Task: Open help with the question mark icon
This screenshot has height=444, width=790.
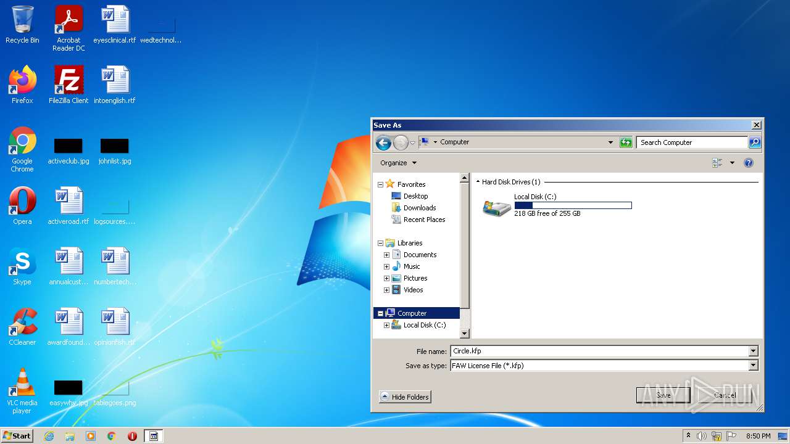Action: (749, 163)
